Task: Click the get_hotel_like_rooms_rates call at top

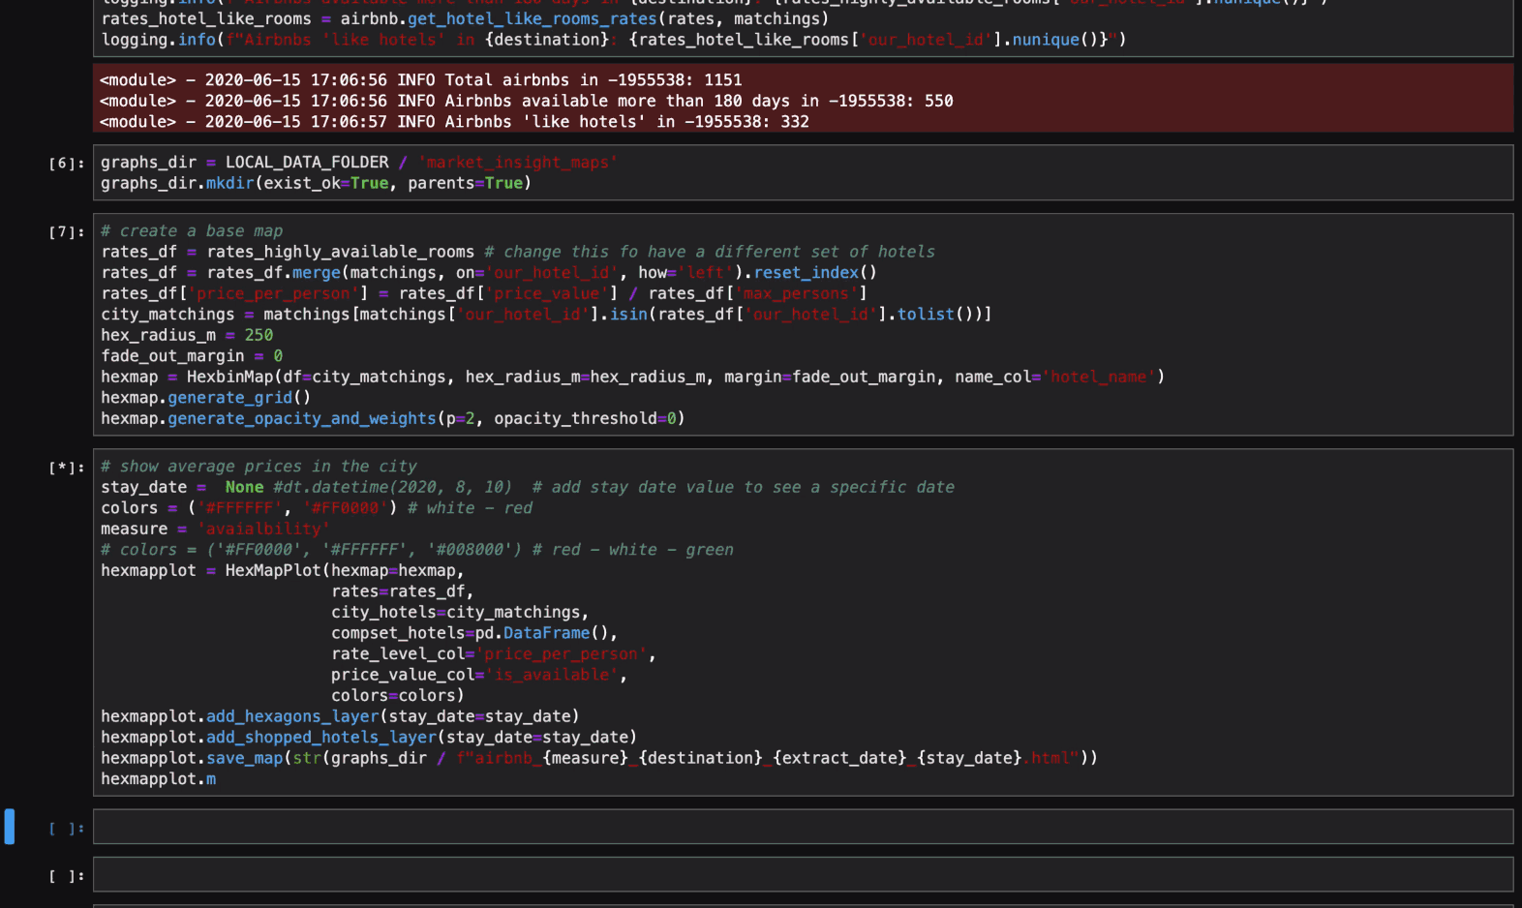Action: pos(532,19)
